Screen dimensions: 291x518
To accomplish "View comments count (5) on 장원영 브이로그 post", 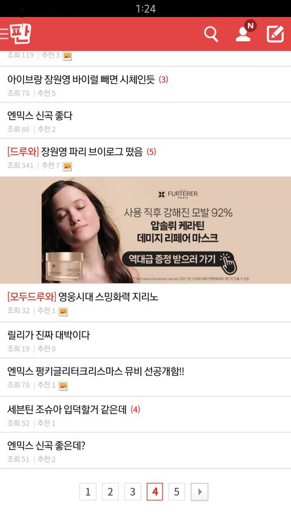I will 152,152.
